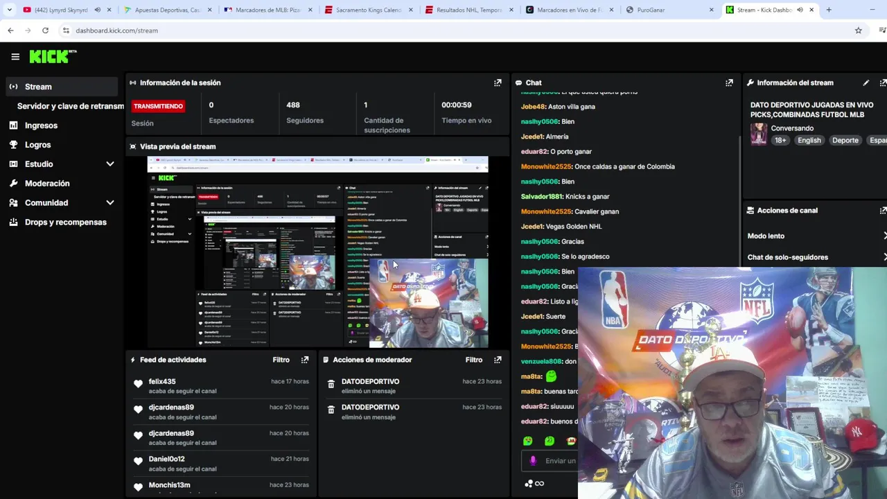
Task: Click the heart icon beside felix435
Action: click(x=138, y=384)
